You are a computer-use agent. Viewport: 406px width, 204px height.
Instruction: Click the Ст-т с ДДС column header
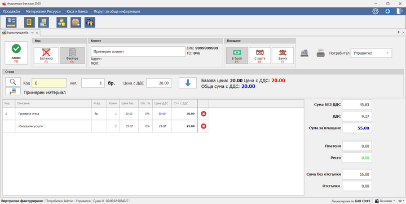184,103
